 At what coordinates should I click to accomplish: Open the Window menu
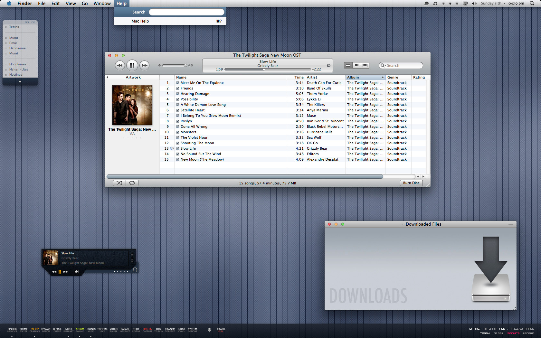(x=102, y=4)
